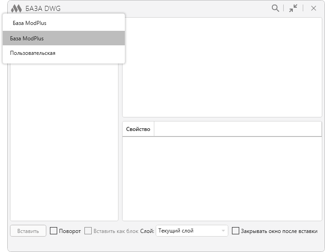
Task: Click inside the properties table area
Action: click(222, 179)
